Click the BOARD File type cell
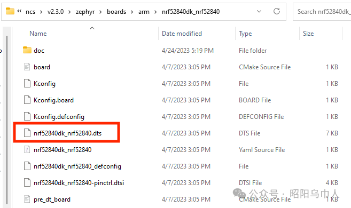 (x=255, y=100)
